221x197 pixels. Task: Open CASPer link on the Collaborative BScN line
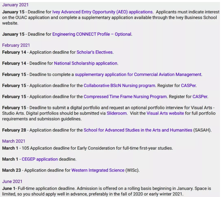click(188, 85)
